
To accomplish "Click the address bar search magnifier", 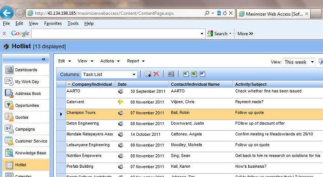I will [207, 13].
